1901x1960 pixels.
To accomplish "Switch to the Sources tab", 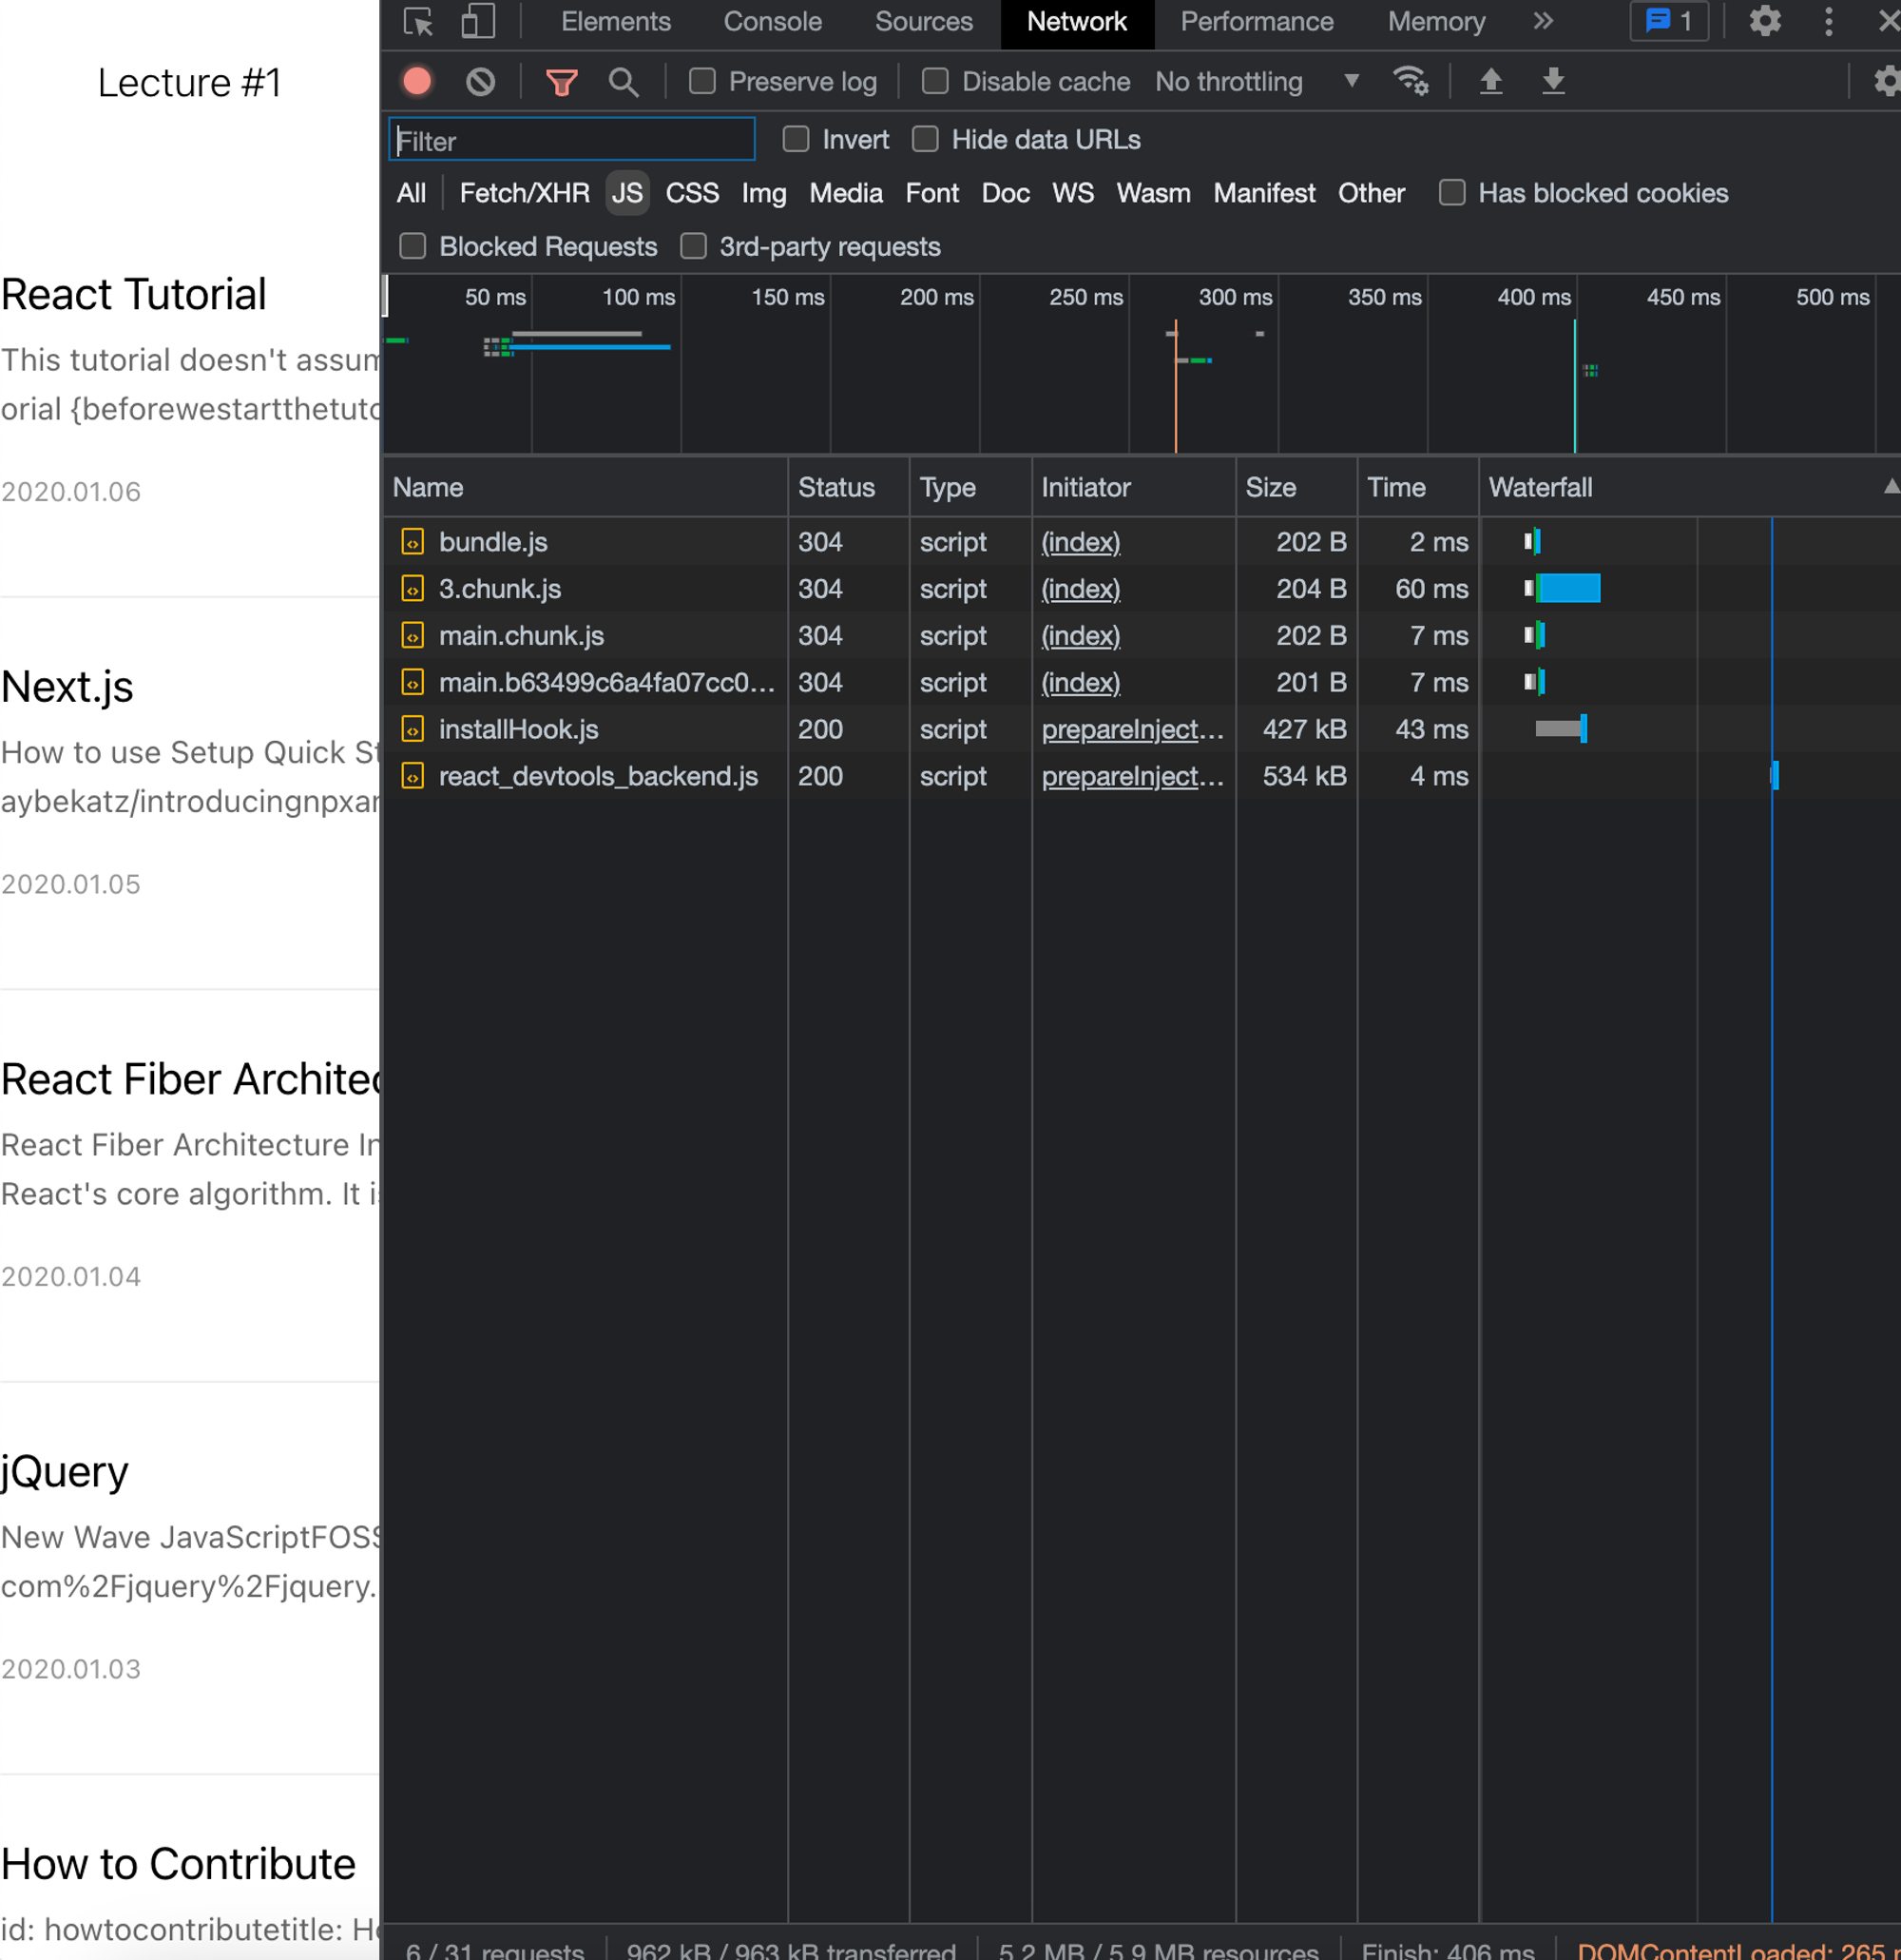I will coord(924,21).
